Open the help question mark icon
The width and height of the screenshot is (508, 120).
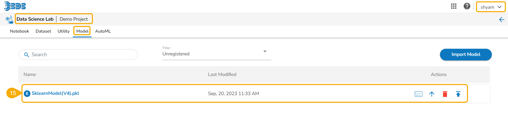coord(467,6)
